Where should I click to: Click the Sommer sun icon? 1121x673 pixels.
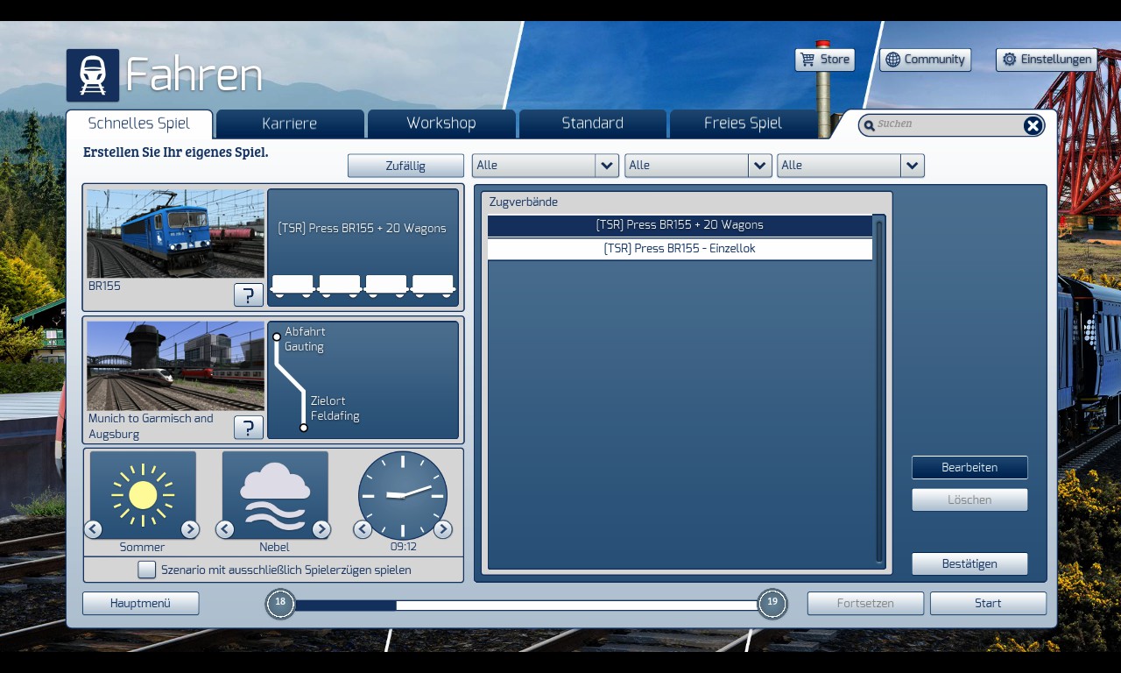pyautogui.click(x=143, y=495)
